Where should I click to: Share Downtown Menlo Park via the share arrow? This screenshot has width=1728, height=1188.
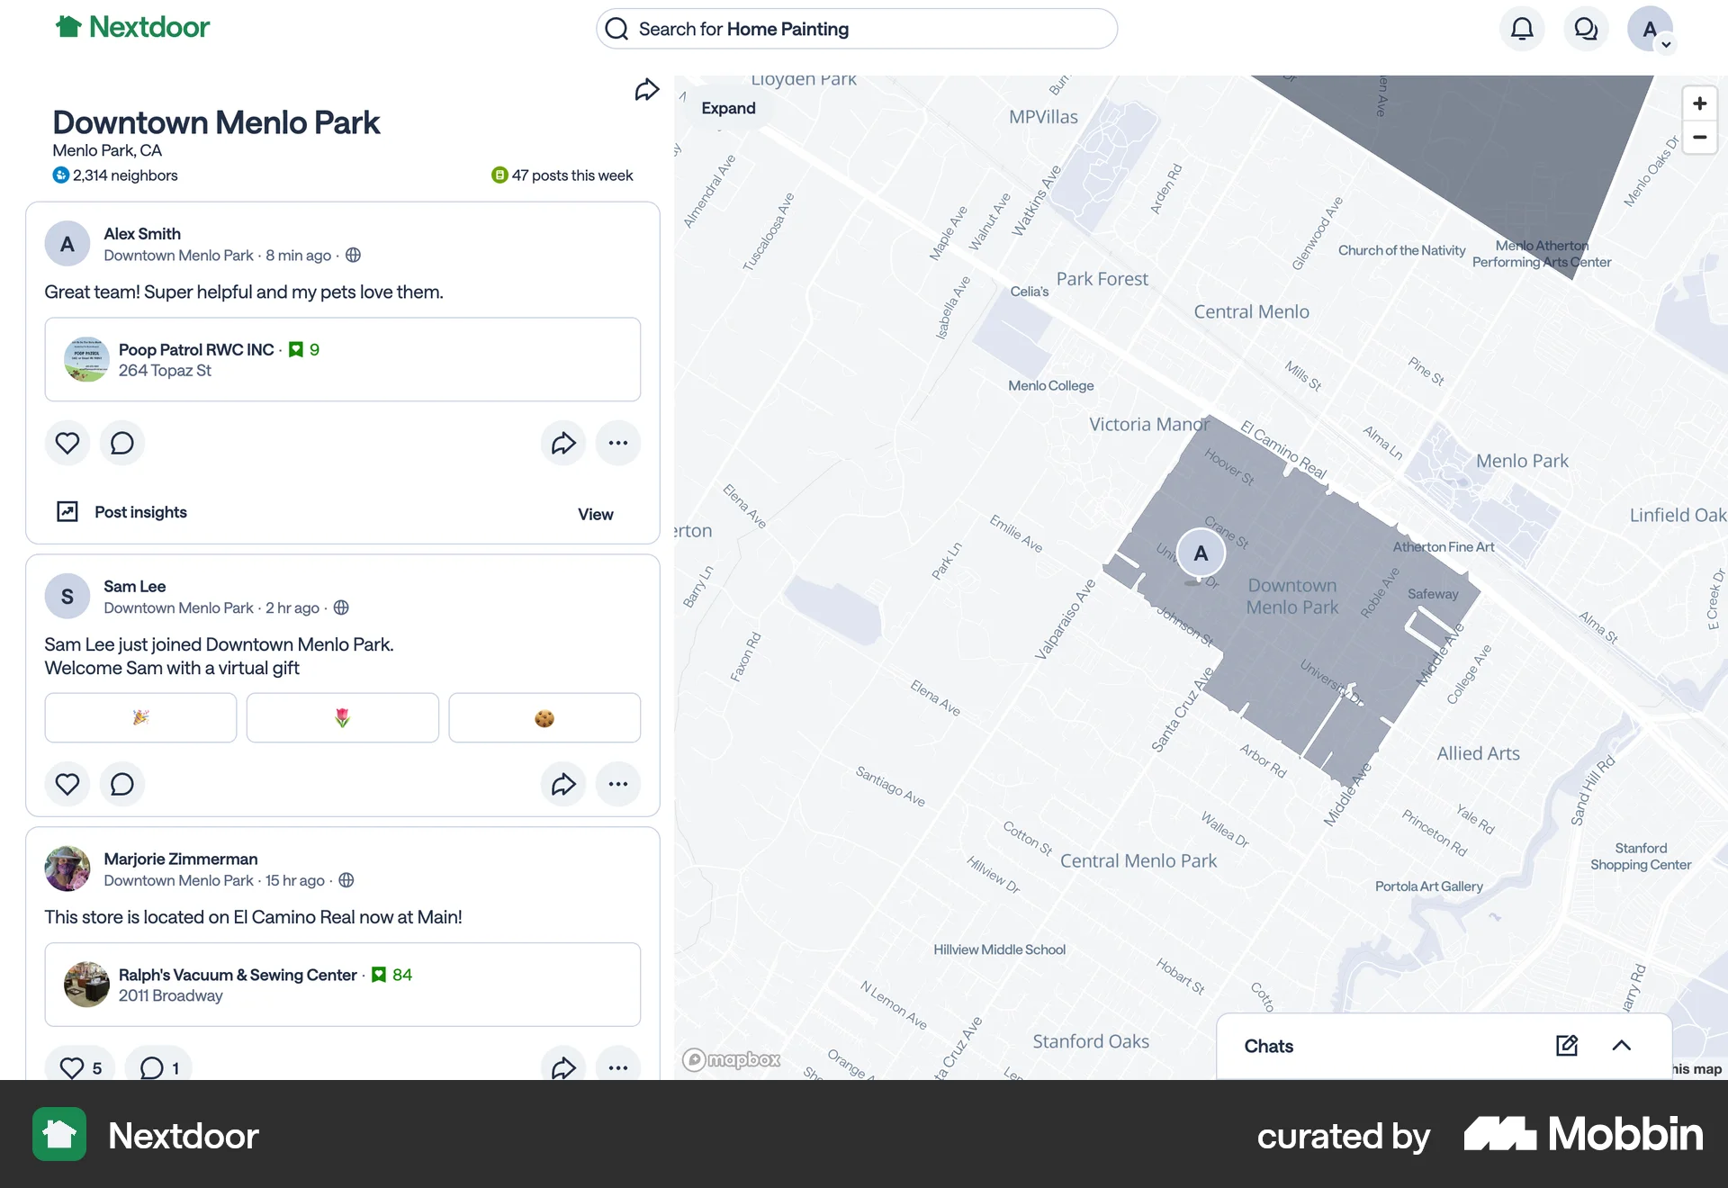point(646,89)
